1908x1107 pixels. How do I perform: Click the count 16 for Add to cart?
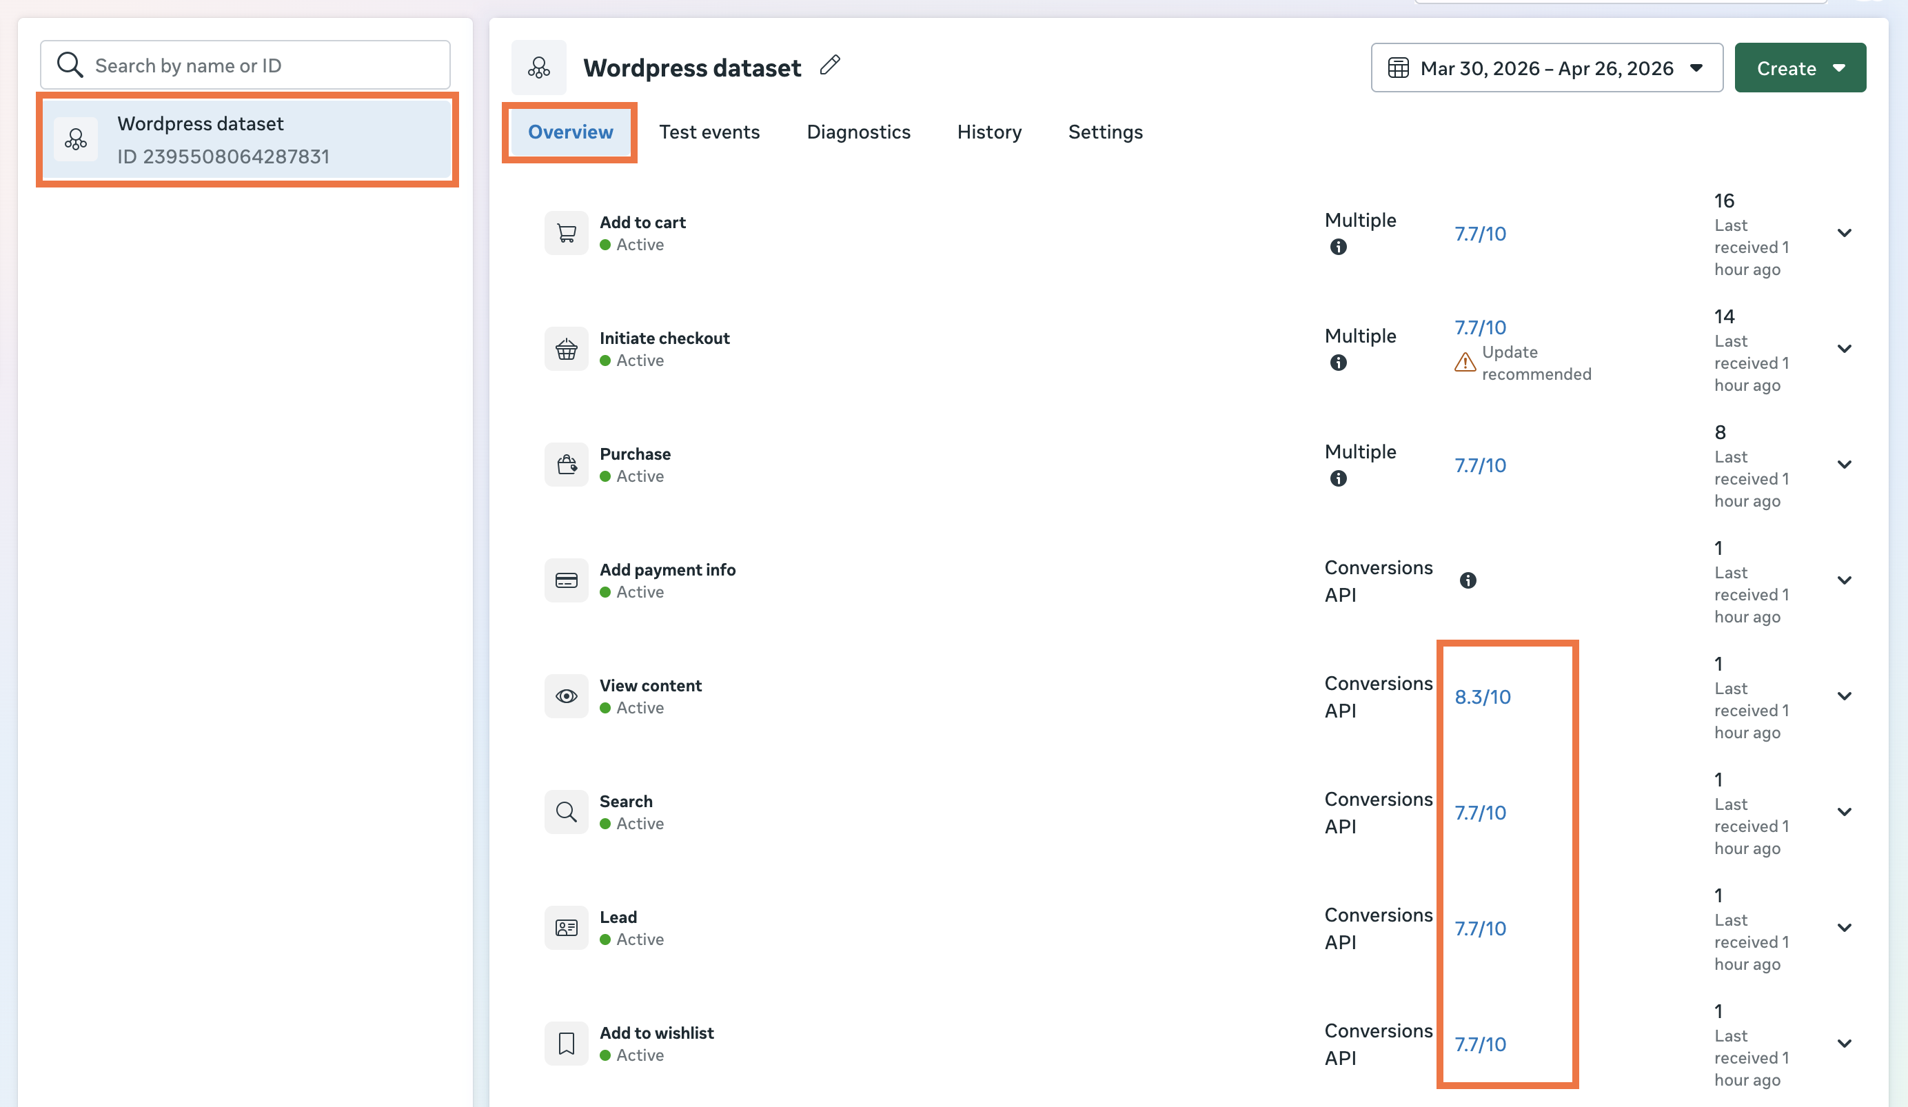(x=1724, y=201)
